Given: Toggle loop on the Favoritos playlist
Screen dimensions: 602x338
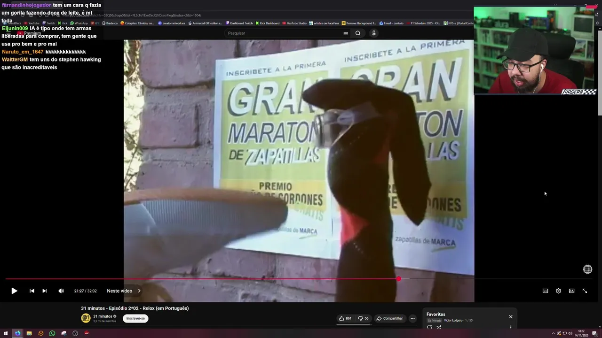Looking at the screenshot, I should (429, 327).
